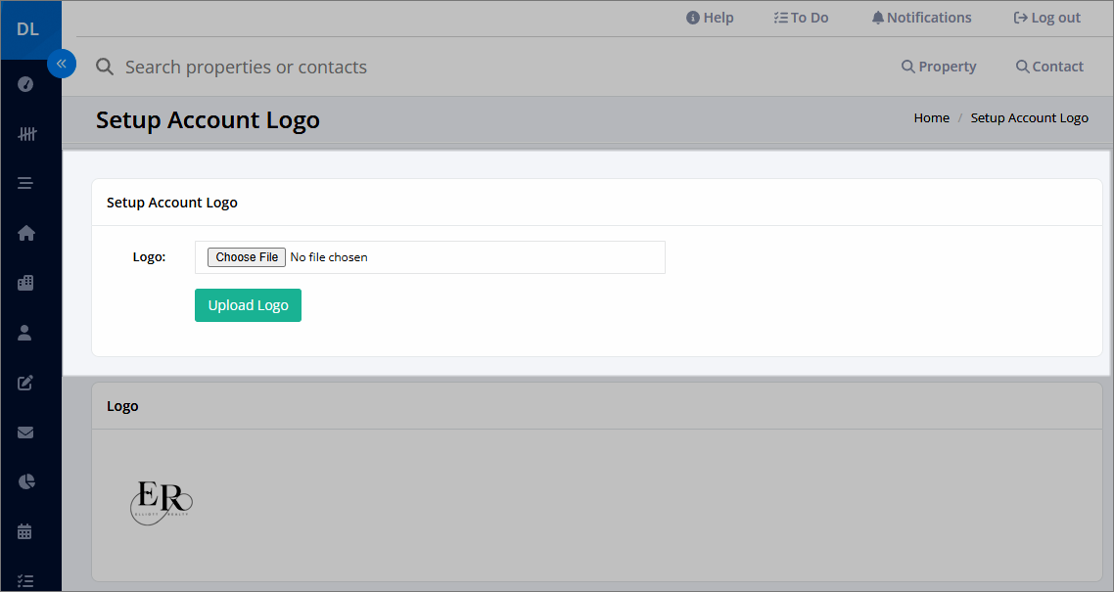Open the mail envelope icon in sidebar

click(23, 432)
